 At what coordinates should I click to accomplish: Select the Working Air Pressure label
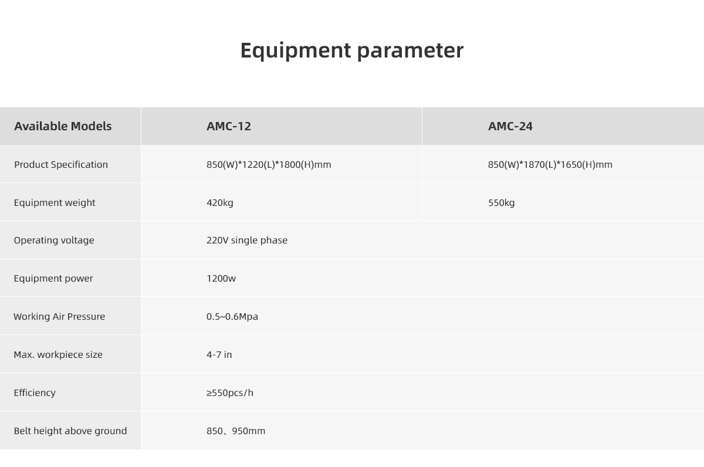(x=59, y=316)
